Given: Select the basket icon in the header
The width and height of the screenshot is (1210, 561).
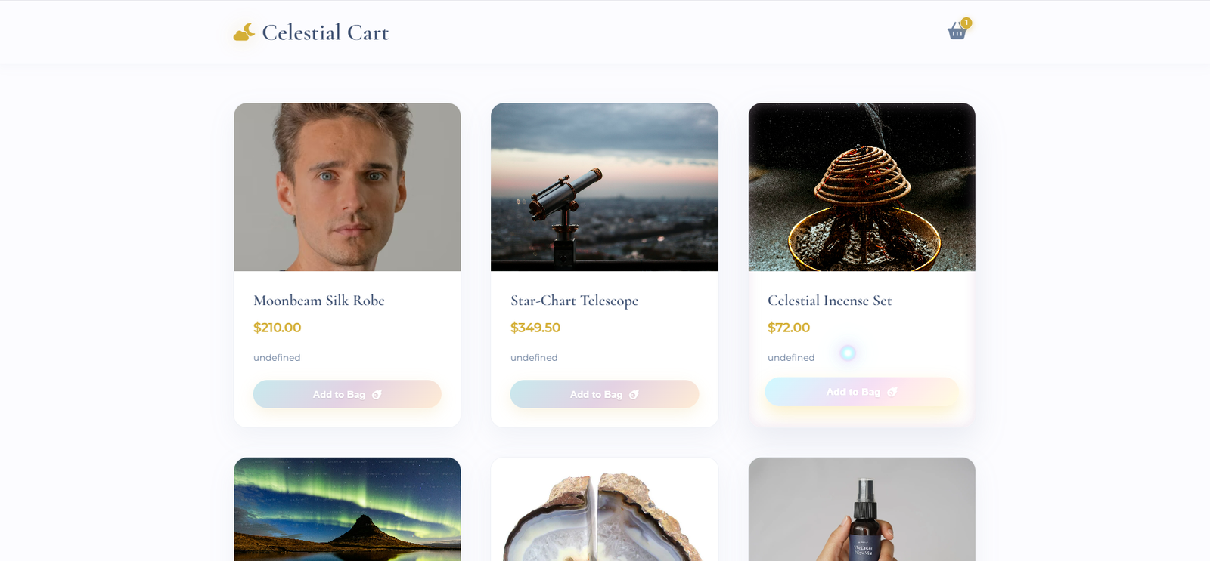Looking at the screenshot, I should [956, 32].
